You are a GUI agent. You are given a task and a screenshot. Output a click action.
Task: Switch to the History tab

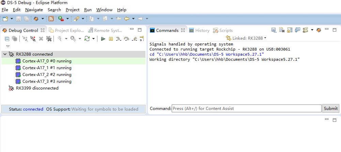coord(199,30)
